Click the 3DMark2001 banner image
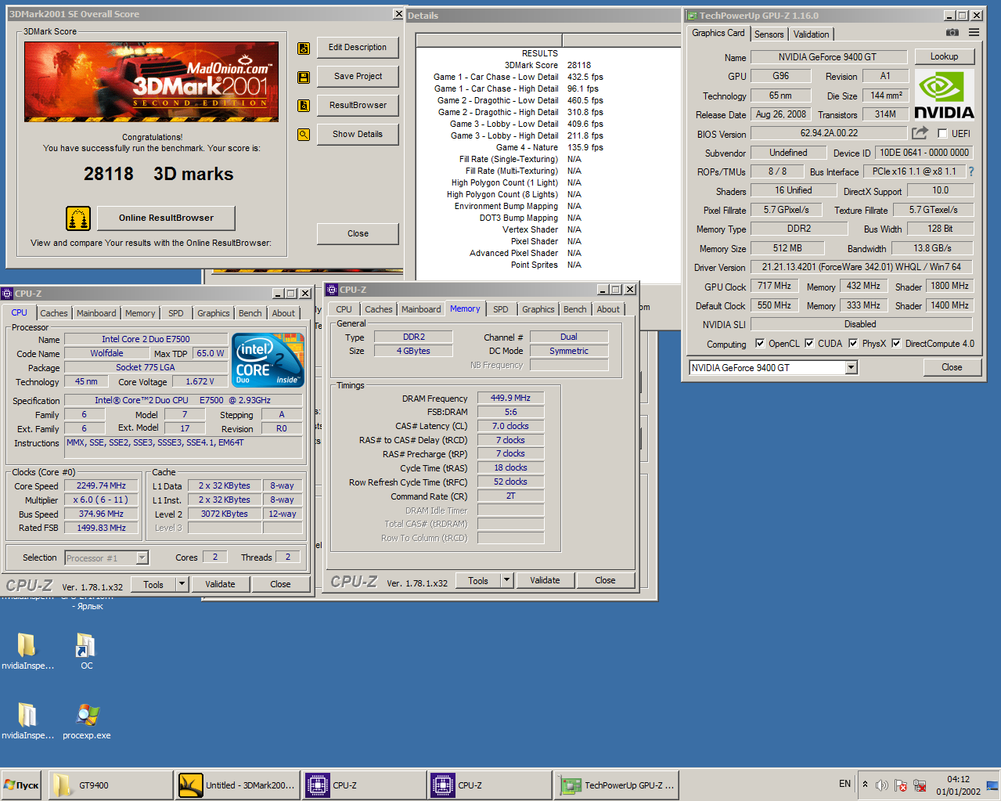1001x801 pixels. click(x=152, y=81)
